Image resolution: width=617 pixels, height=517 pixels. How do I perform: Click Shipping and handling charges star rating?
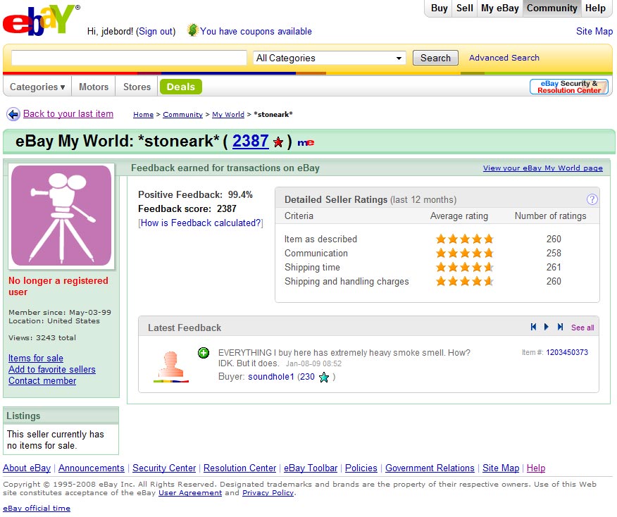pyautogui.click(x=464, y=281)
